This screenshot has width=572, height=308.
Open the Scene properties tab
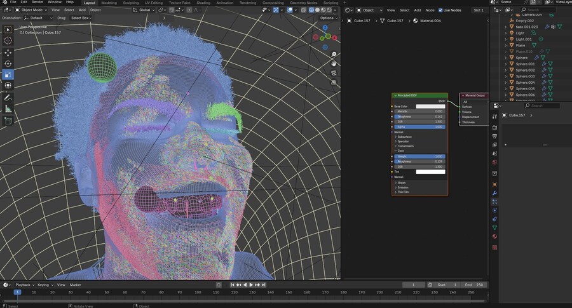coord(494,154)
